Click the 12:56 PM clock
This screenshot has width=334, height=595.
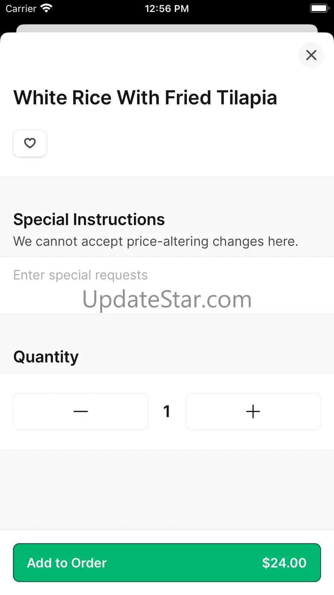pos(167,9)
